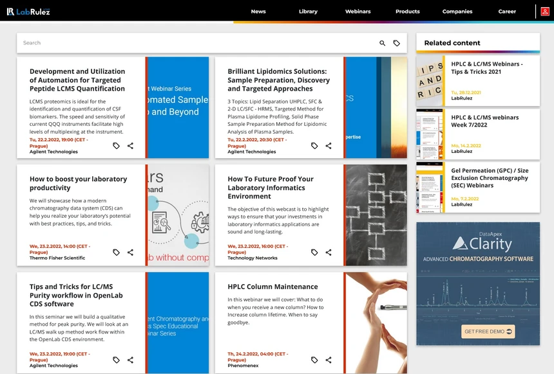Open the Companies menu

[x=457, y=12]
